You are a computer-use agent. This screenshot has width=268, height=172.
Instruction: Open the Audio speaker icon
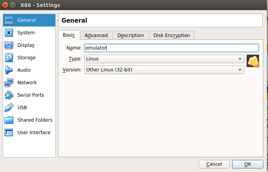9,70
